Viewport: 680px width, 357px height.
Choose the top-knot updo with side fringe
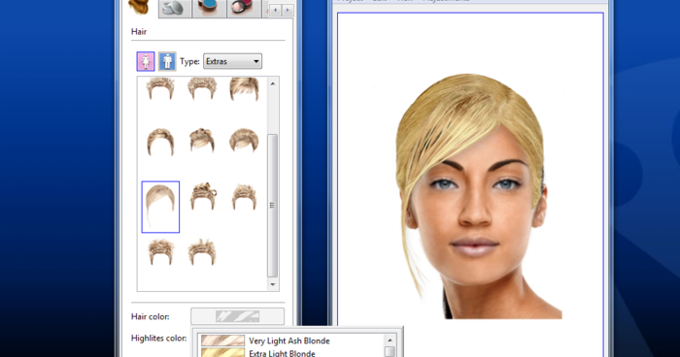click(x=202, y=141)
